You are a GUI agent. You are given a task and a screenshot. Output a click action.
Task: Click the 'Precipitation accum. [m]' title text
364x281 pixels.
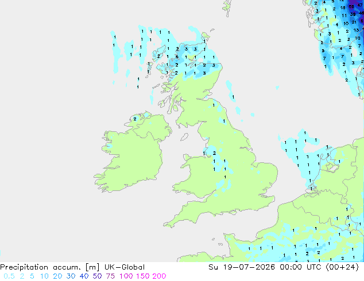(x=50, y=267)
